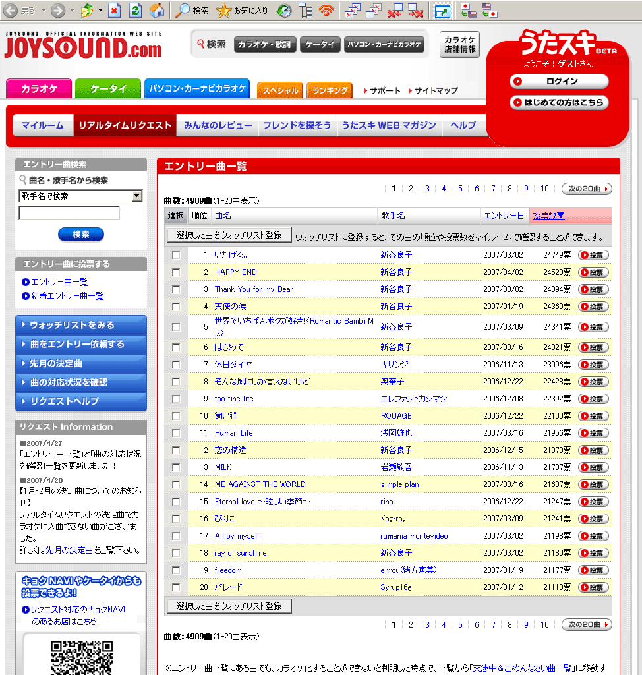Open the Up-folder dropdown arrow
This screenshot has height=675, width=642.
(100, 11)
